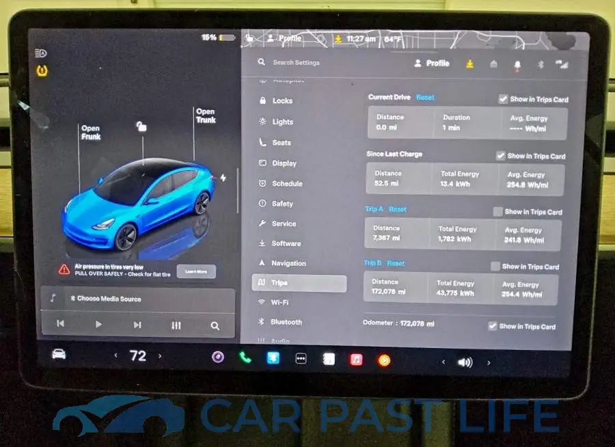Tap the dashcam camera icon
The height and width of the screenshot is (447, 615).
(x=218, y=357)
